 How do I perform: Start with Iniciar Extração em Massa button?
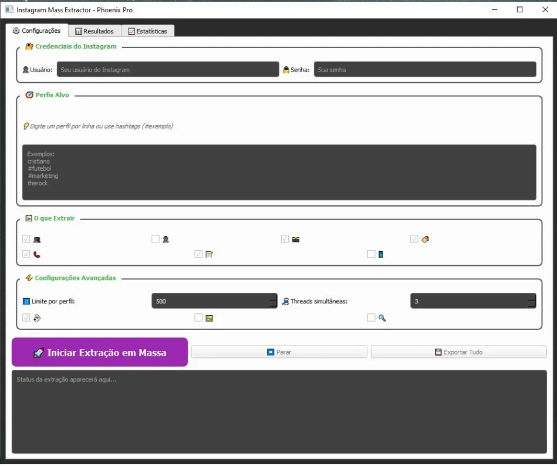click(x=99, y=352)
